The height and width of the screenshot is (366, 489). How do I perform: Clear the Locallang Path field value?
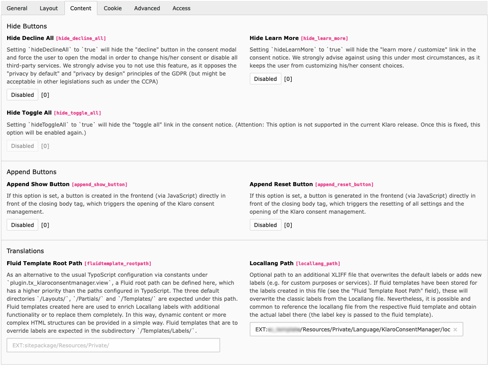click(455, 330)
